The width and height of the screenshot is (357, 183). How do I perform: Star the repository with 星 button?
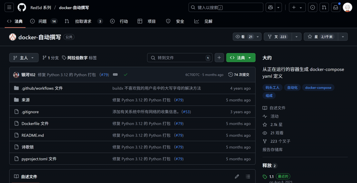321,37
